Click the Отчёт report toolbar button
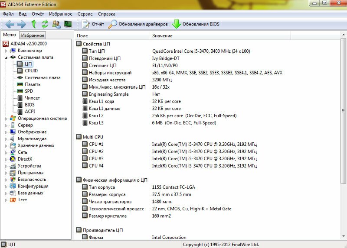347x248 pixels. pos(93,24)
